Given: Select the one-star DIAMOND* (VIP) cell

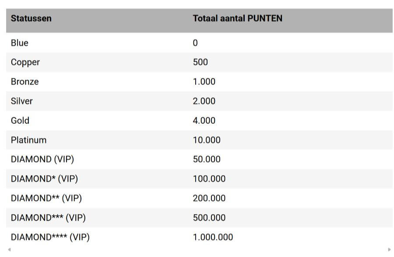Looking at the screenshot, I should click(x=44, y=179).
